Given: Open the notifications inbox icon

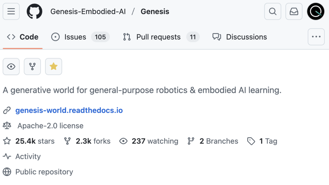Looking at the screenshot, I should pyautogui.click(x=294, y=11).
